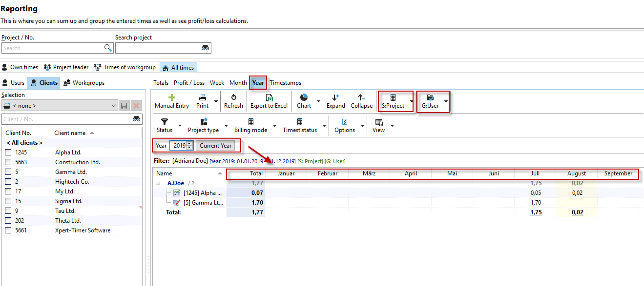Click the binoculars icon in Search project

pos(206,48)
